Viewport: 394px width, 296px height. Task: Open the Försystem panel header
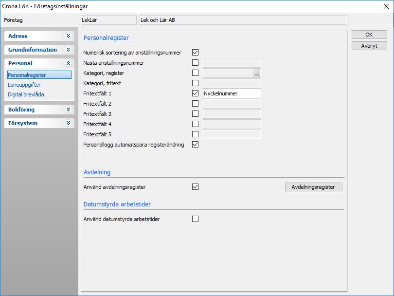click(x=39, y=123)
